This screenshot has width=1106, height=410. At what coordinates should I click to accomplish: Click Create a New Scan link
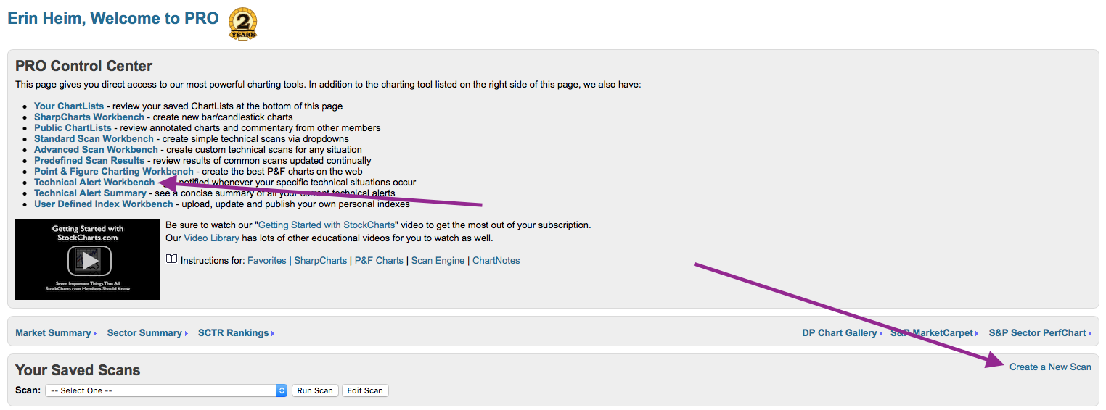1050,367
